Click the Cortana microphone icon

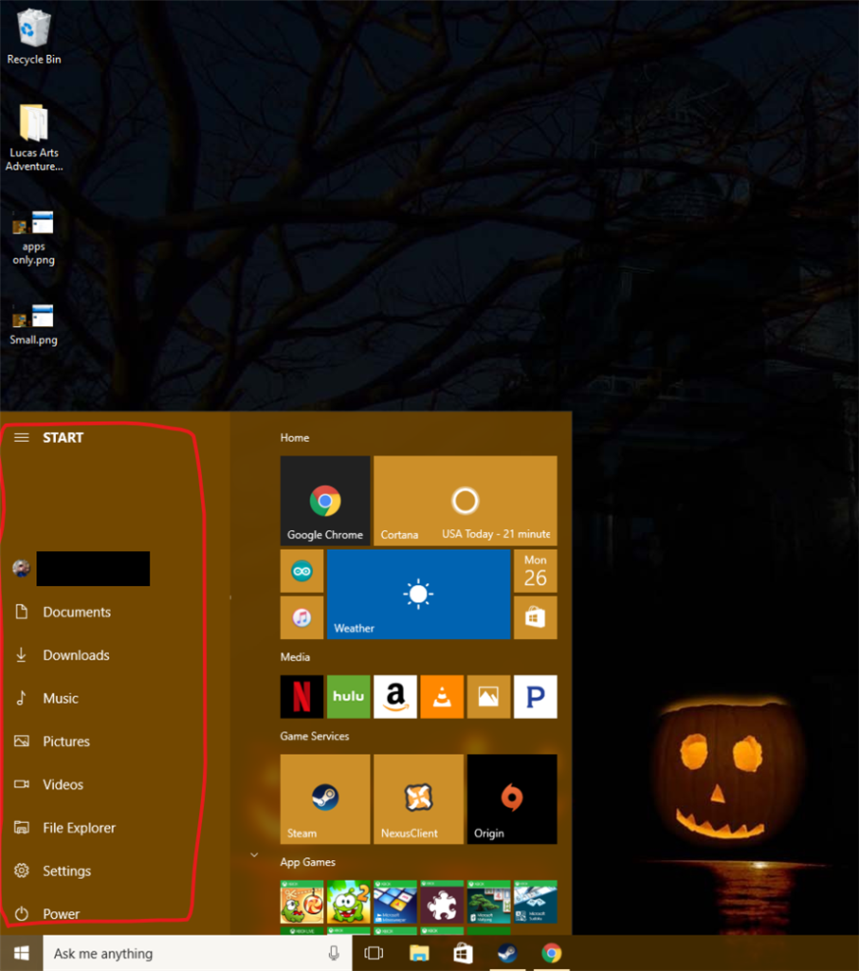point(334,953)
